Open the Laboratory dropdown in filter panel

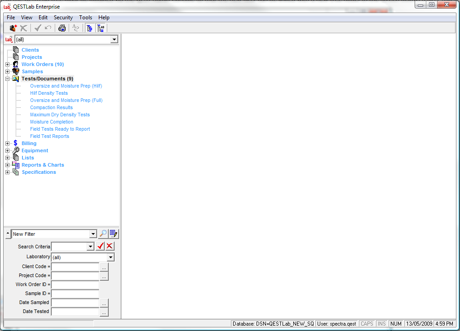pyautogui.click(x=111, y=257)
